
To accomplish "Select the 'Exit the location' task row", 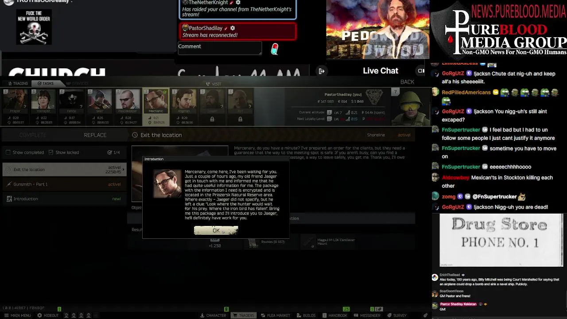I will pyautogui.click(x=65, y=169).
